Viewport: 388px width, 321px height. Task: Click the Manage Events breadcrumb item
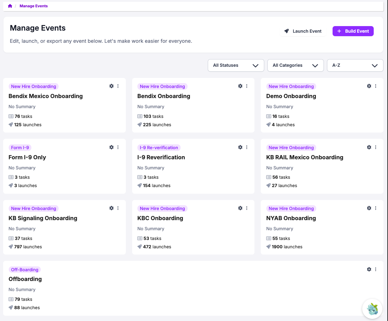[33, 6]
